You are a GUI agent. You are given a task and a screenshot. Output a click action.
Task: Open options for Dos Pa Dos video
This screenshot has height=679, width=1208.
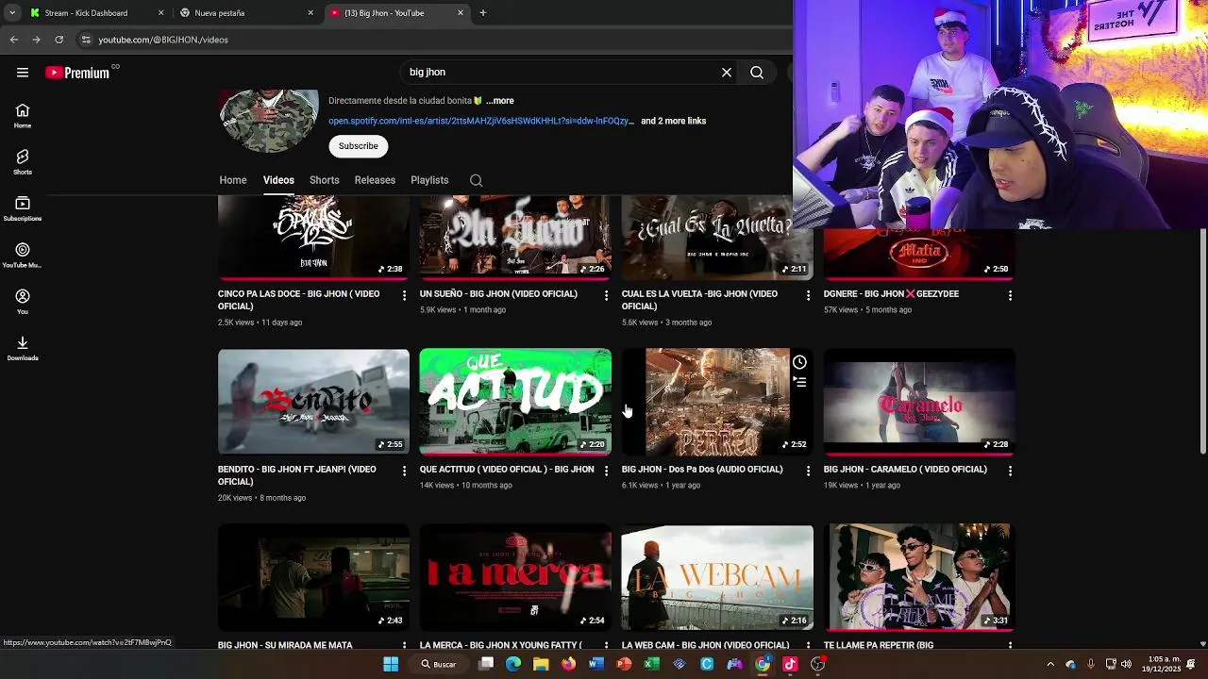[x=808, y=471]
